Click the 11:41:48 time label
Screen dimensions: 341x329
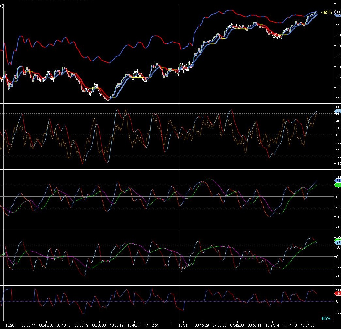tap(290, 325)
